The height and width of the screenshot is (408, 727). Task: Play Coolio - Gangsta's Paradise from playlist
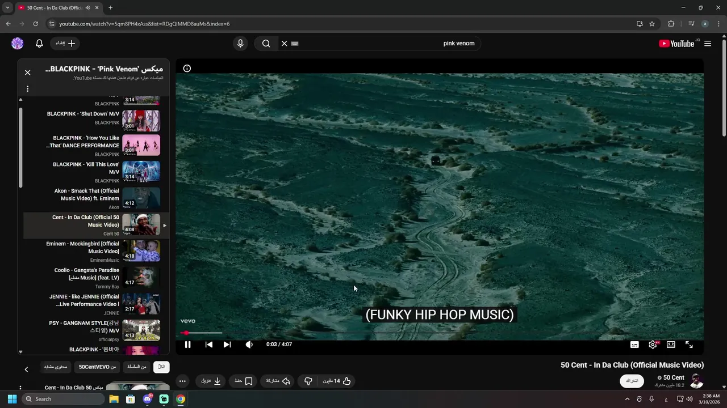point(96,278)
